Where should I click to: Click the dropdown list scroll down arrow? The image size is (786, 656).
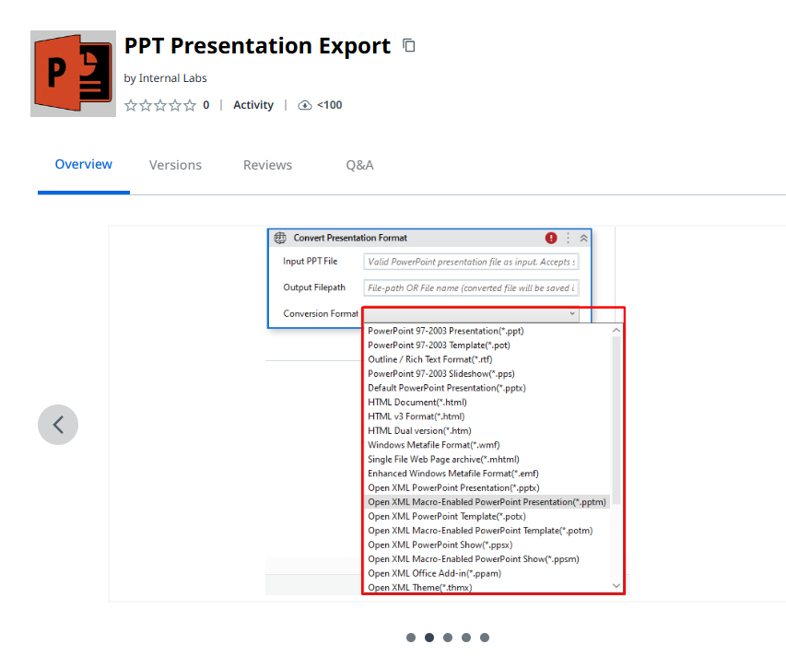click(616, 585)
